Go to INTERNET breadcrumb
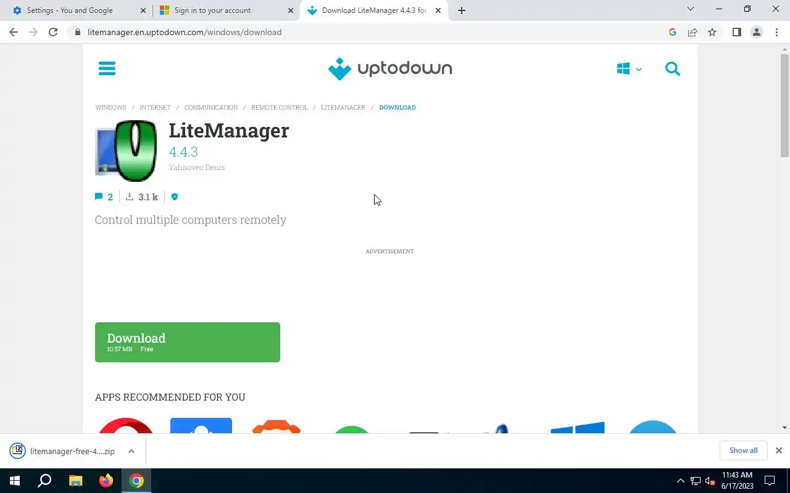The height and width of the screenshot is (493, 790). 155,107
